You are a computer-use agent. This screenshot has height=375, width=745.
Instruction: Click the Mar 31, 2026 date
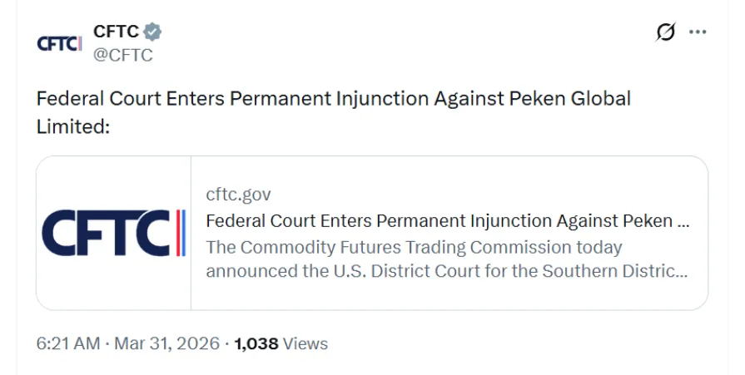click(x=166, y=343)
